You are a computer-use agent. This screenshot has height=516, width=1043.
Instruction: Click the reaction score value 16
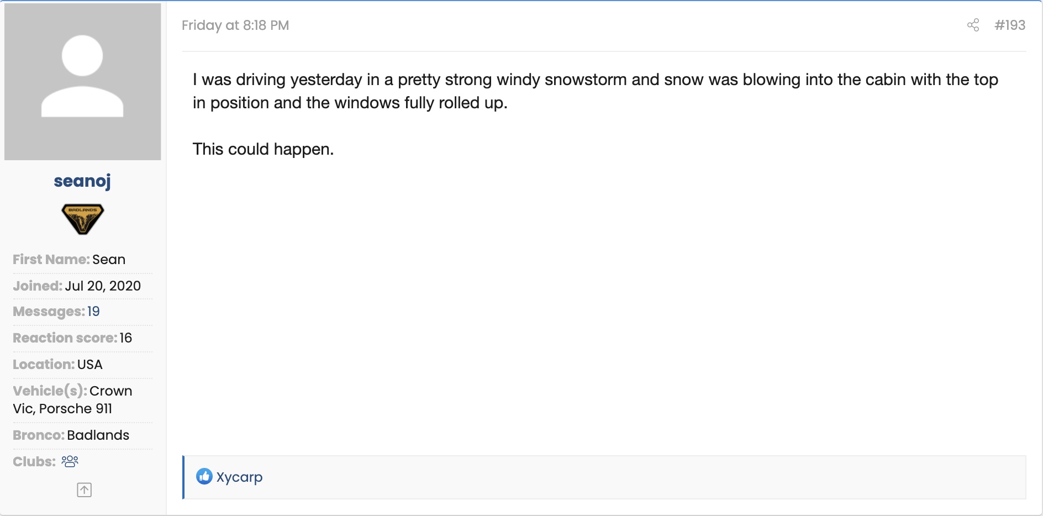(125, 338)
